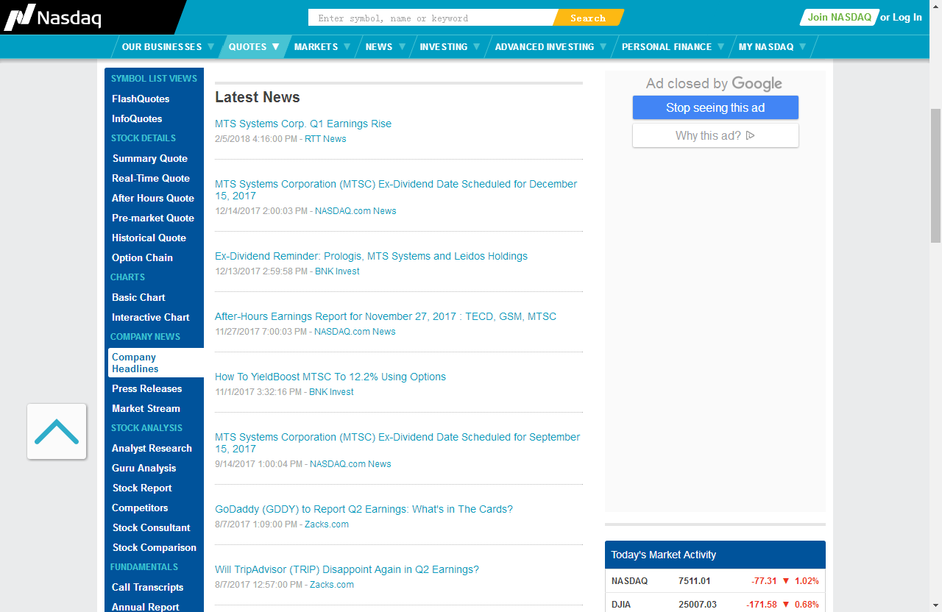The width and height of the screenshot is (942, 612).
Task: Open Basic Chart in the sidebar
Action: (x=138, y=297)
